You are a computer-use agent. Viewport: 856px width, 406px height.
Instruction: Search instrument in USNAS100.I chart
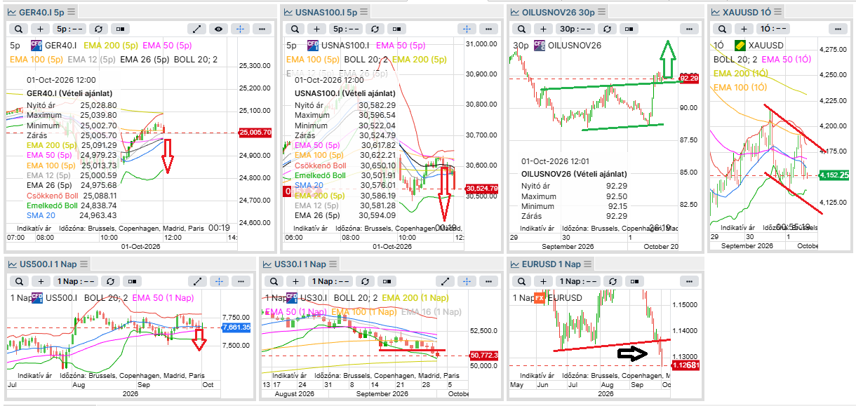295,29
